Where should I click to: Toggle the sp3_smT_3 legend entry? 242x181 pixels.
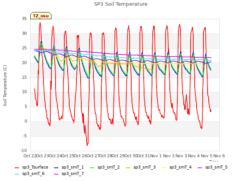(x=141, y=167)
